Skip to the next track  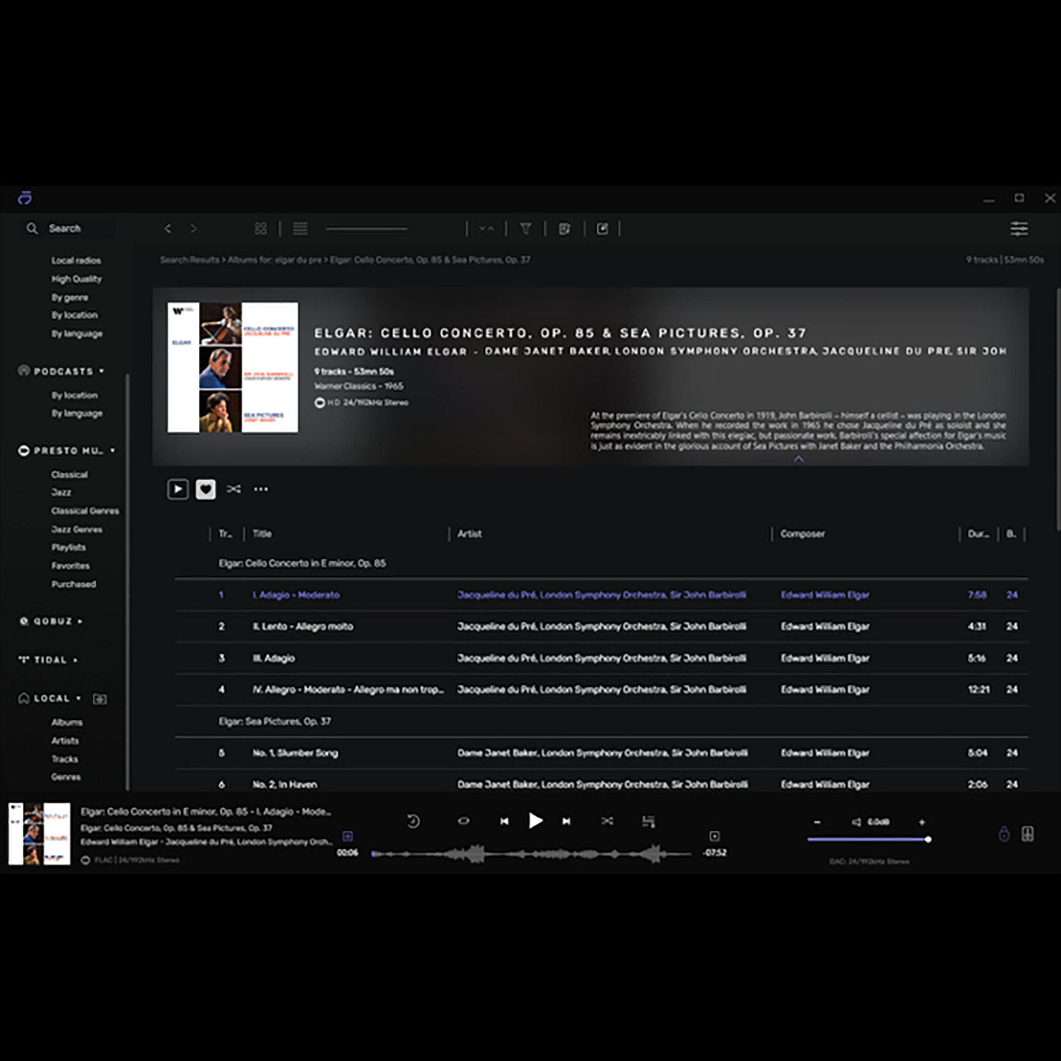pos(566,821)
